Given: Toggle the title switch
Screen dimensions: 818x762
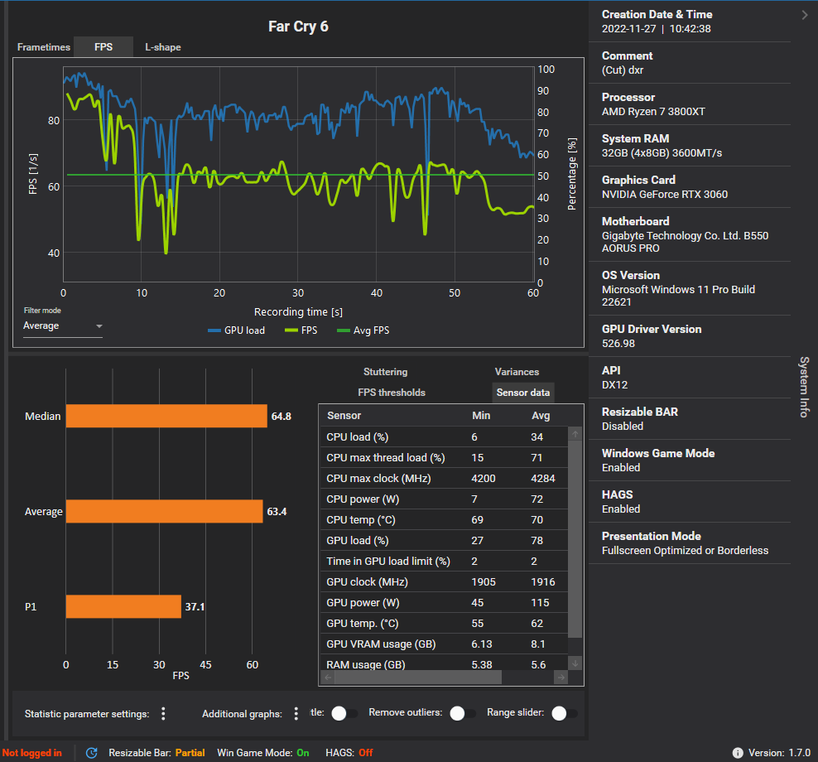Looking at the screenshot, I should [x=344, y=713].
